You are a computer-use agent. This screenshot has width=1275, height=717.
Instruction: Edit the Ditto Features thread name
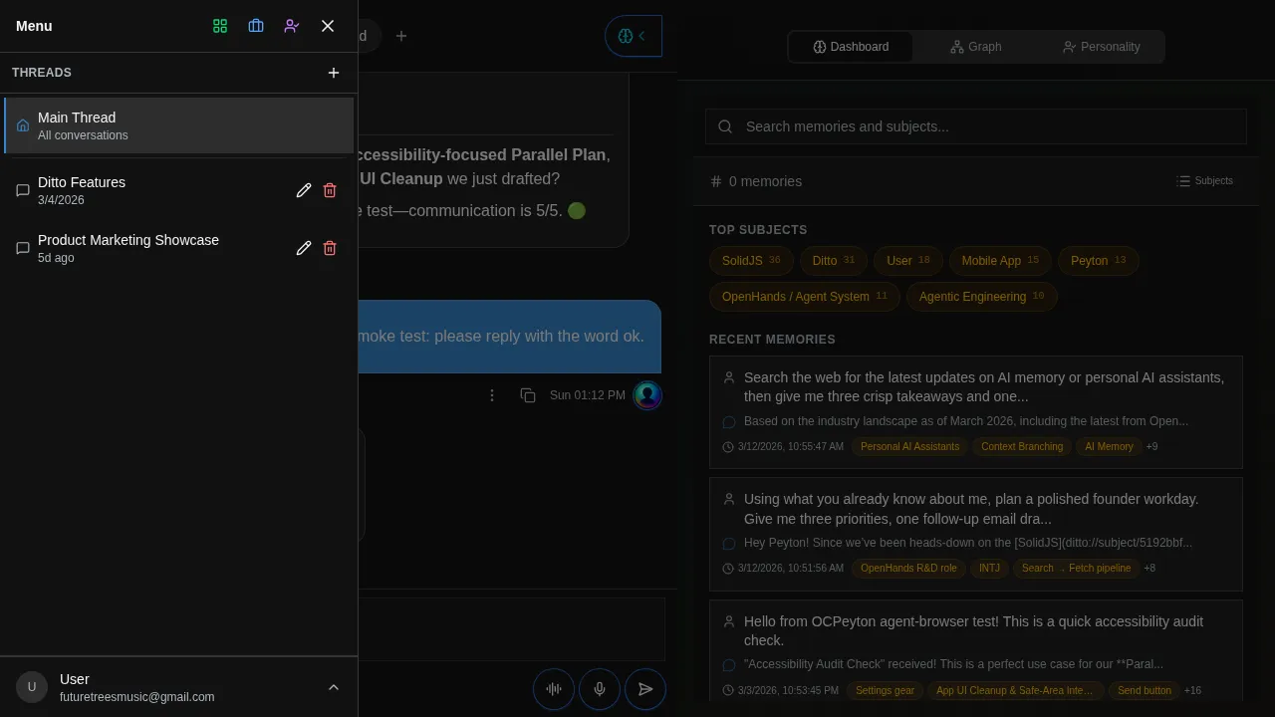coord(304,190)
